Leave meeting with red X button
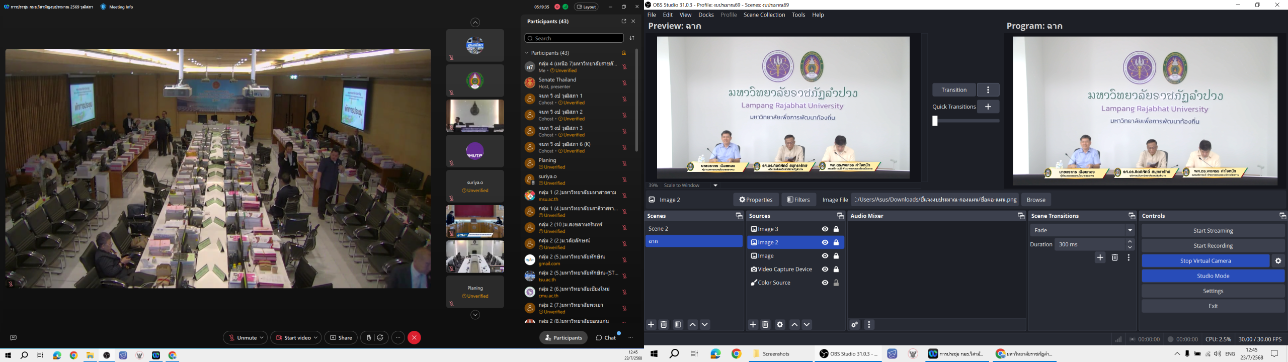The height and width of the screenshot is (362, 1288). pos(414,338)
